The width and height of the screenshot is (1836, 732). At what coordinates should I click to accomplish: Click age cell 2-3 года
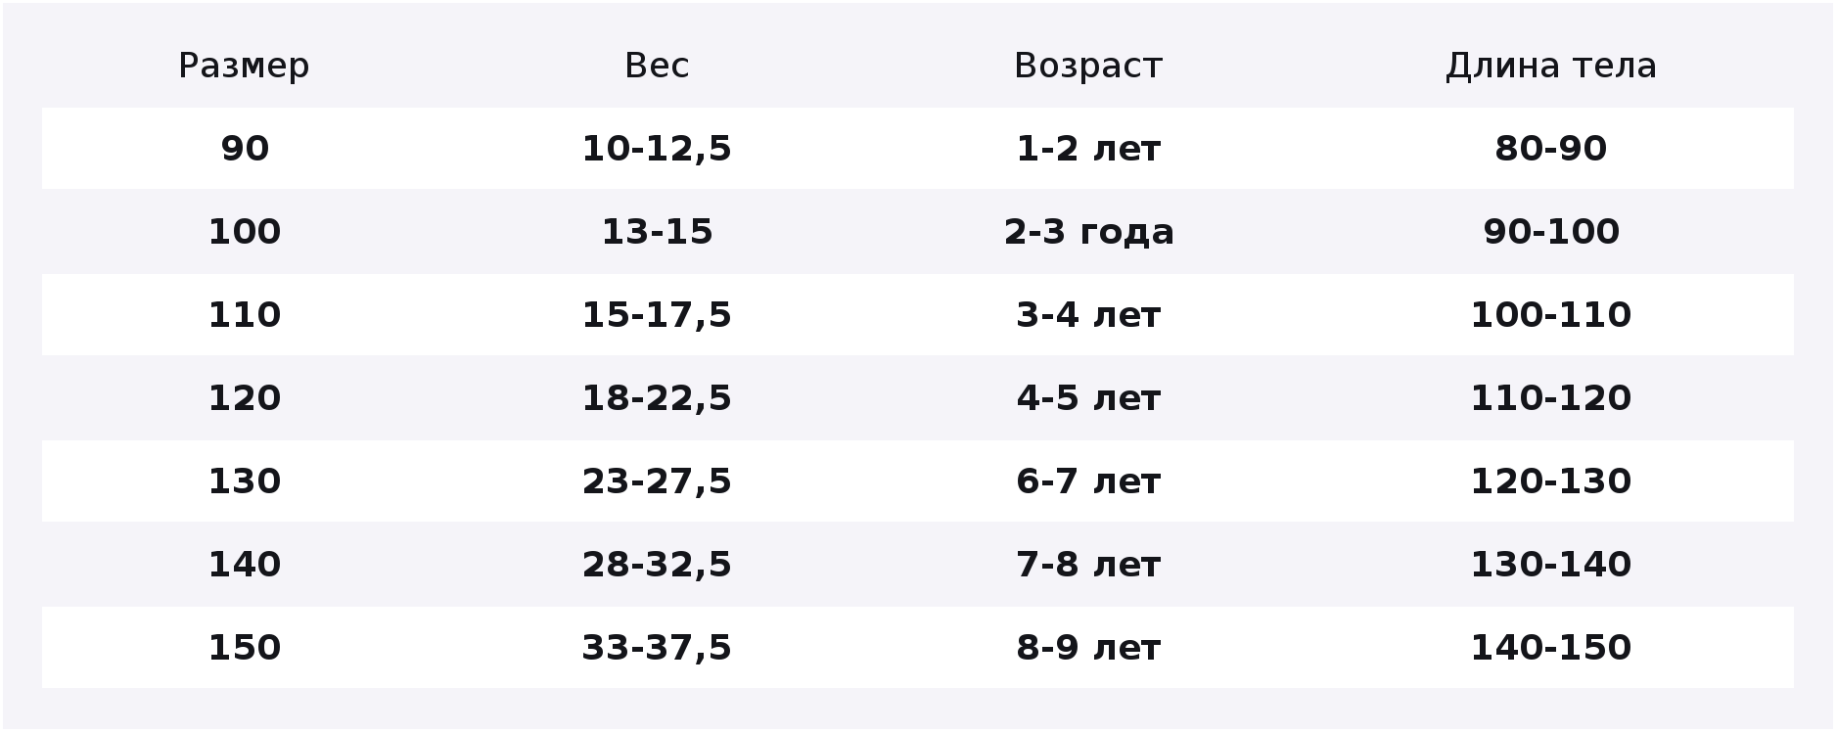point(1088,232)
